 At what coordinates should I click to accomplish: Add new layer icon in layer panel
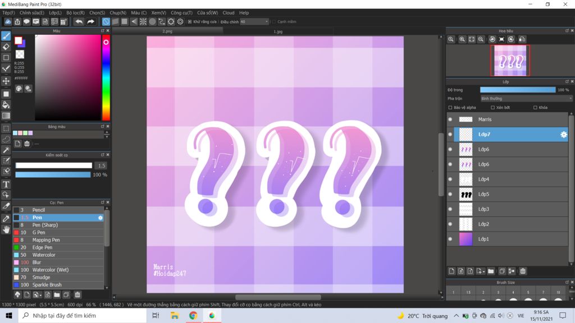(451, 271)
